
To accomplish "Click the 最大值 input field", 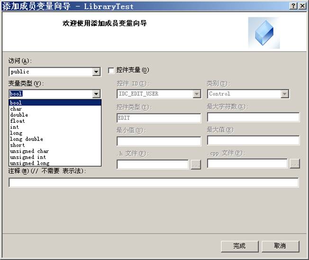I will [253, 140].
